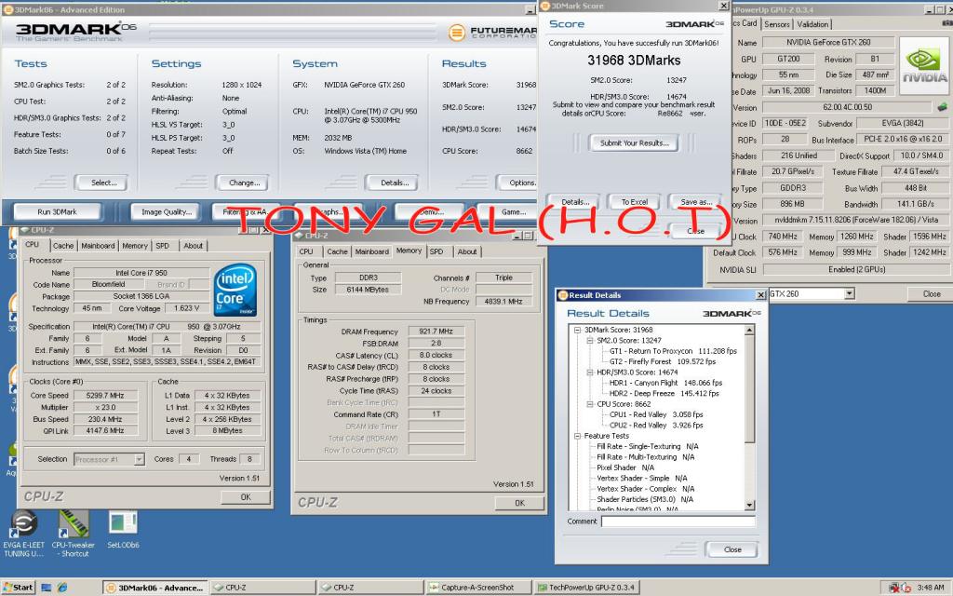Viewport: 953px width, 596px height.
Task: Switch to Cache tab in left CPU-Z
Action: click(x=62, y=246)
